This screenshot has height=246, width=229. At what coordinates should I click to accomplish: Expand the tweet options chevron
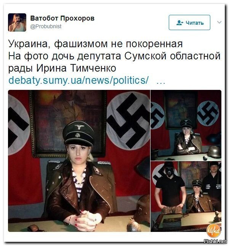[x=219, y=22]
